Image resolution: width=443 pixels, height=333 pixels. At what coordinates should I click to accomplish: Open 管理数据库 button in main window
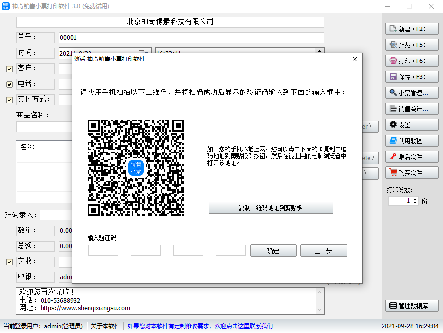pos(412,305)
